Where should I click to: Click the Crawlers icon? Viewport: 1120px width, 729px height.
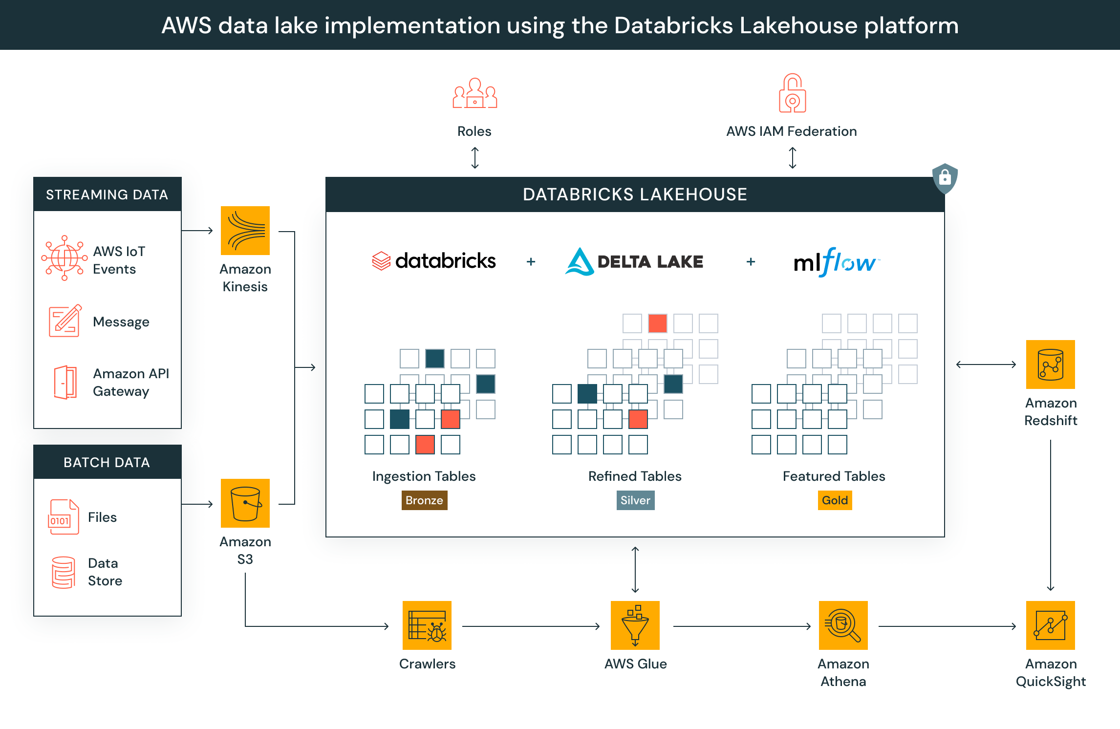(427, 625)
